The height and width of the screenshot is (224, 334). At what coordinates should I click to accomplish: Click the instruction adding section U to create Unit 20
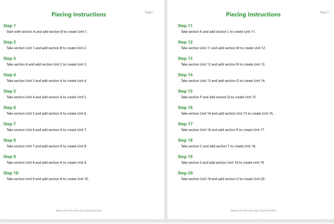223,179
